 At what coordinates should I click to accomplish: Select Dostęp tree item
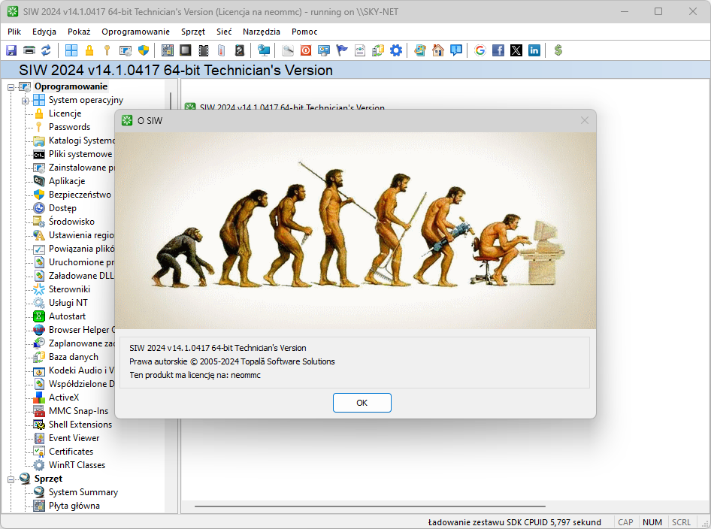pyautogui.click(x=62, y=208)
